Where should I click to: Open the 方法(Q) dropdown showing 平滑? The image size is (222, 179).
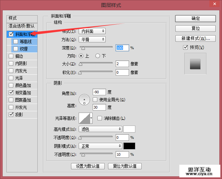click(92, 40)
